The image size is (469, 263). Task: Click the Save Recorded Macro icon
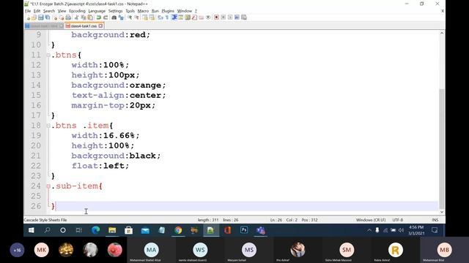(244, 18)
